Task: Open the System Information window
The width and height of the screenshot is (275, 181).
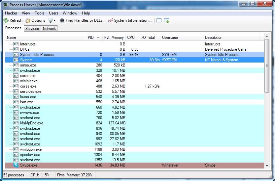Action: [130, 20]
